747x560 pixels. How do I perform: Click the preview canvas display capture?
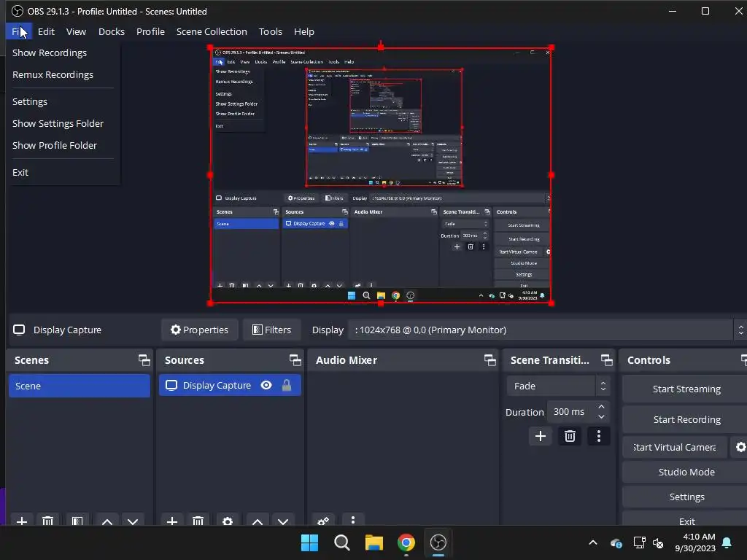pos(381,175)
